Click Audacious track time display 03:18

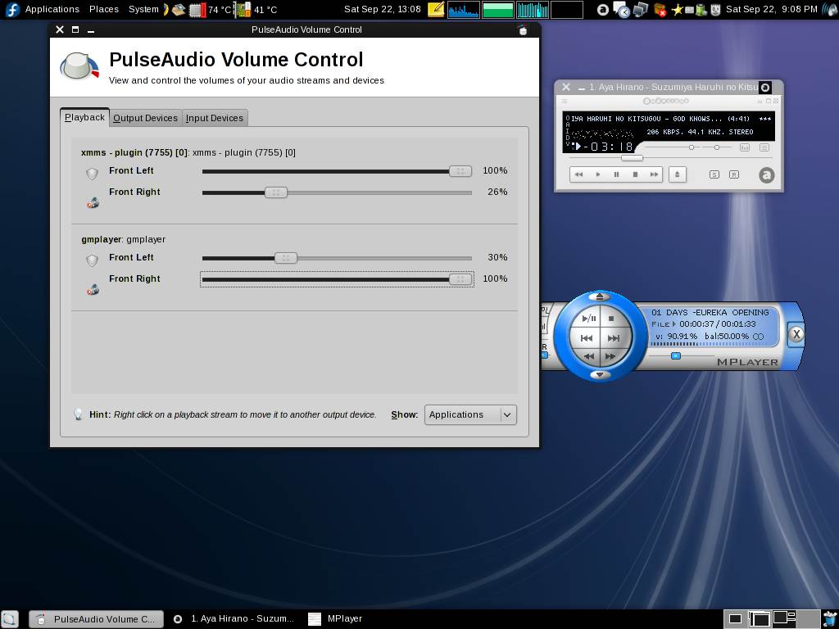[608, 147]
